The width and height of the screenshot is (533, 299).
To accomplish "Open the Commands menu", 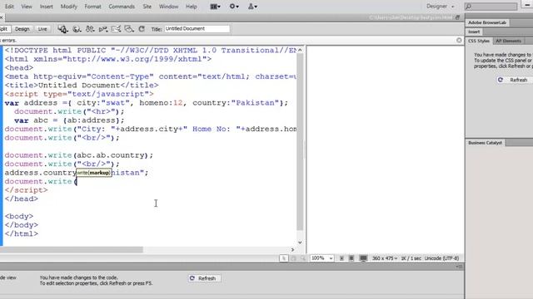I will tap(122, 7).
